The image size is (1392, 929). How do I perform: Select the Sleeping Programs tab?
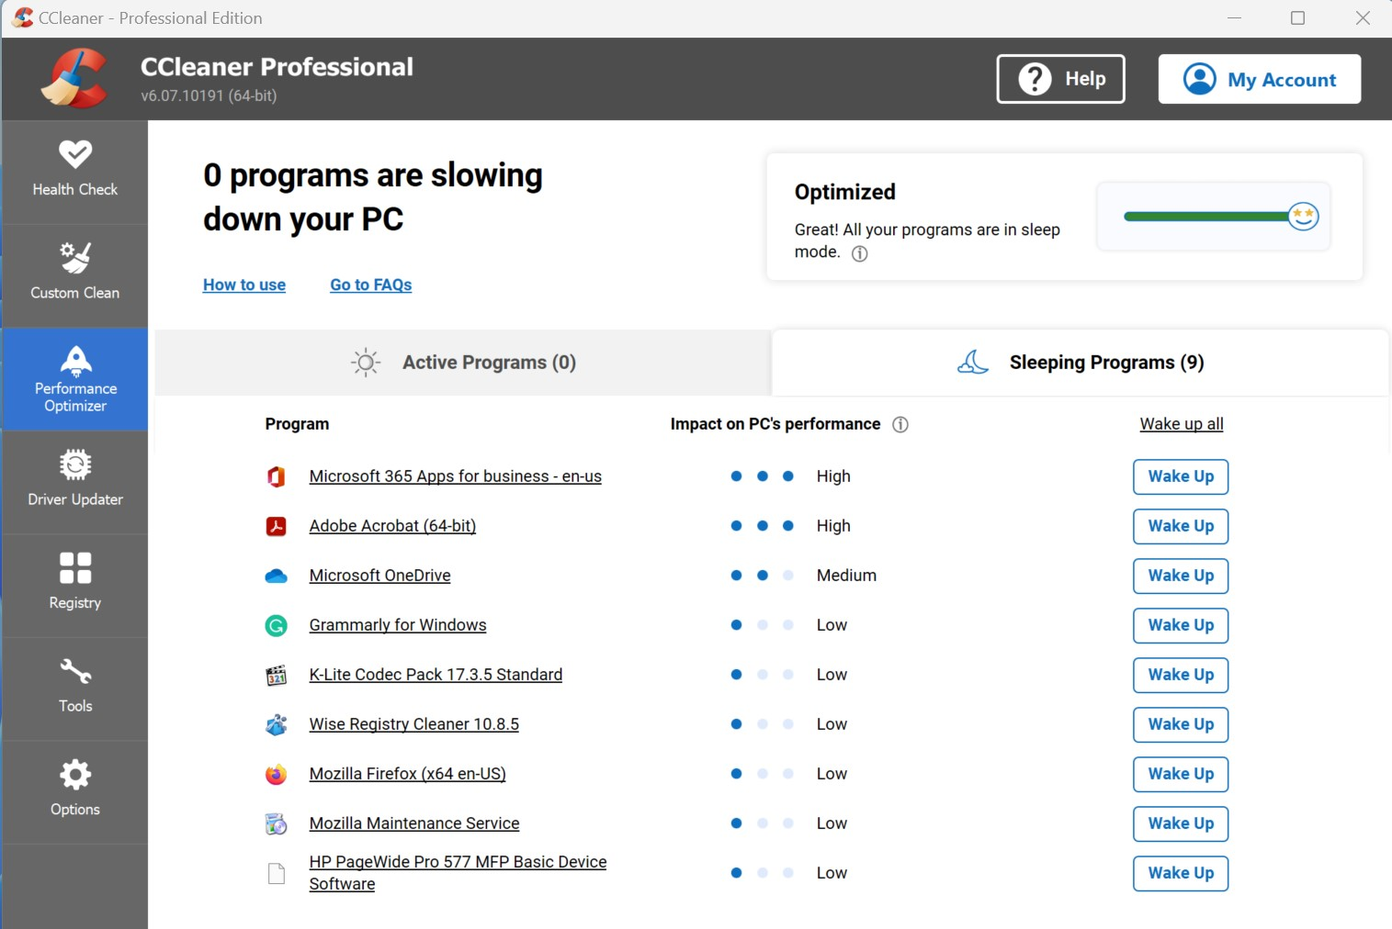1081,363
